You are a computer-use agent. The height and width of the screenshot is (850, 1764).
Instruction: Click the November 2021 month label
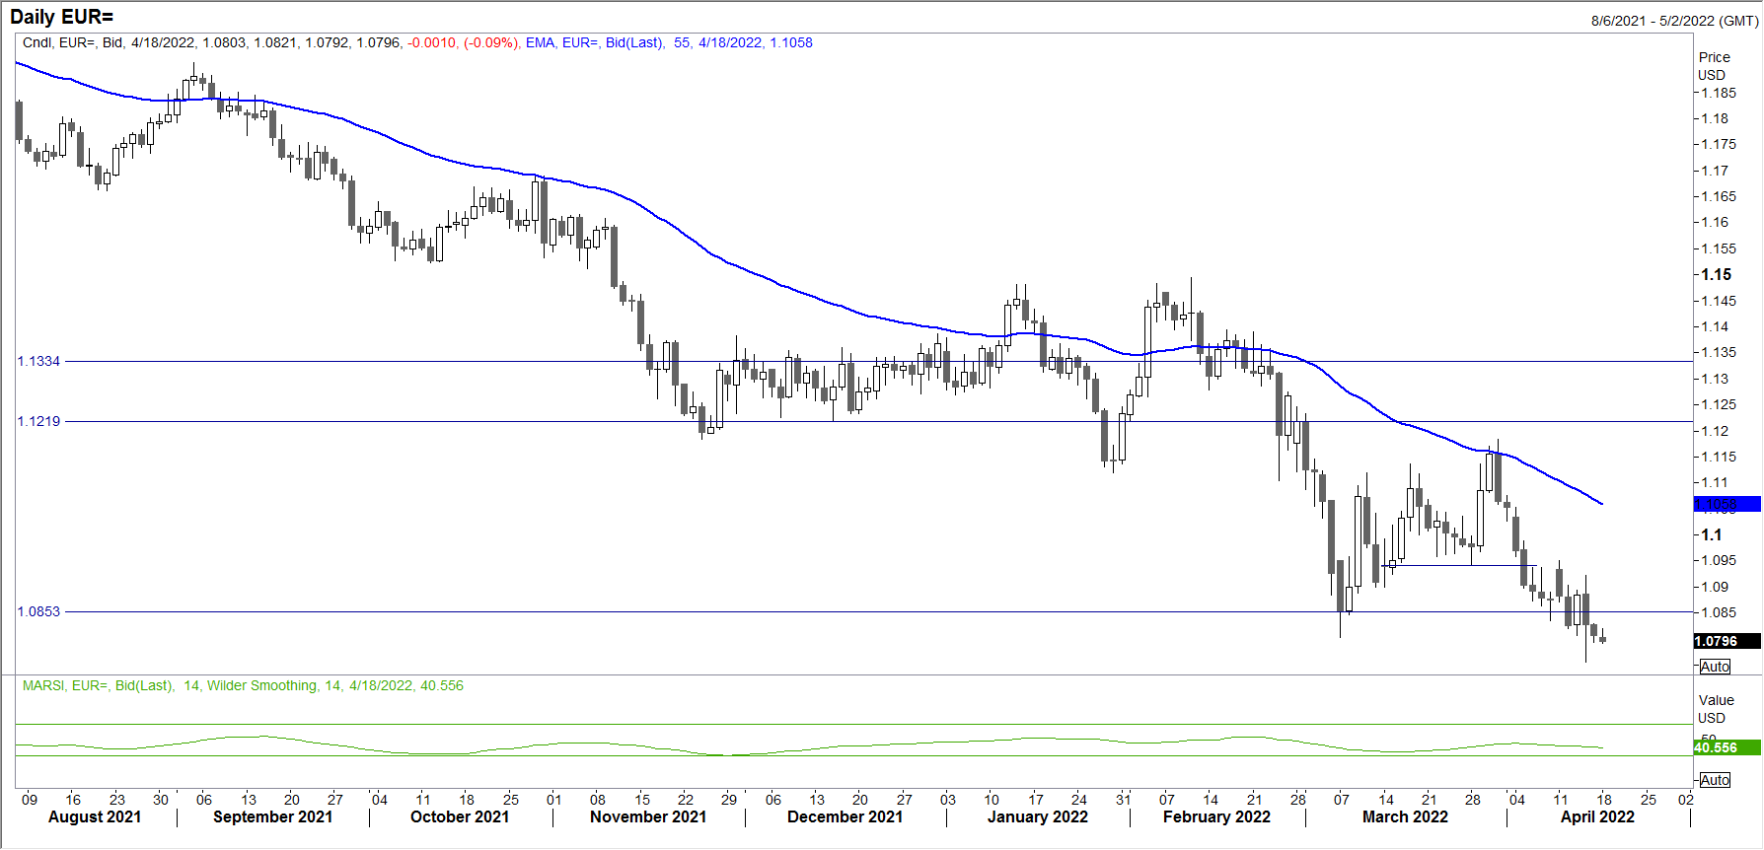click(648, 816)
